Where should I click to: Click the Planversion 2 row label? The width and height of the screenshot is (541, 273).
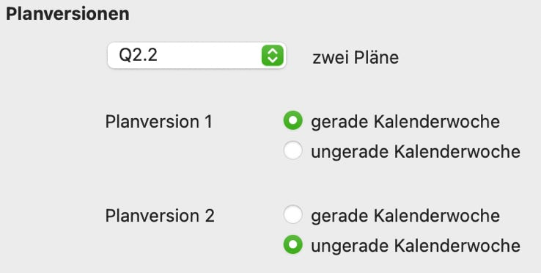coord(160,216)
